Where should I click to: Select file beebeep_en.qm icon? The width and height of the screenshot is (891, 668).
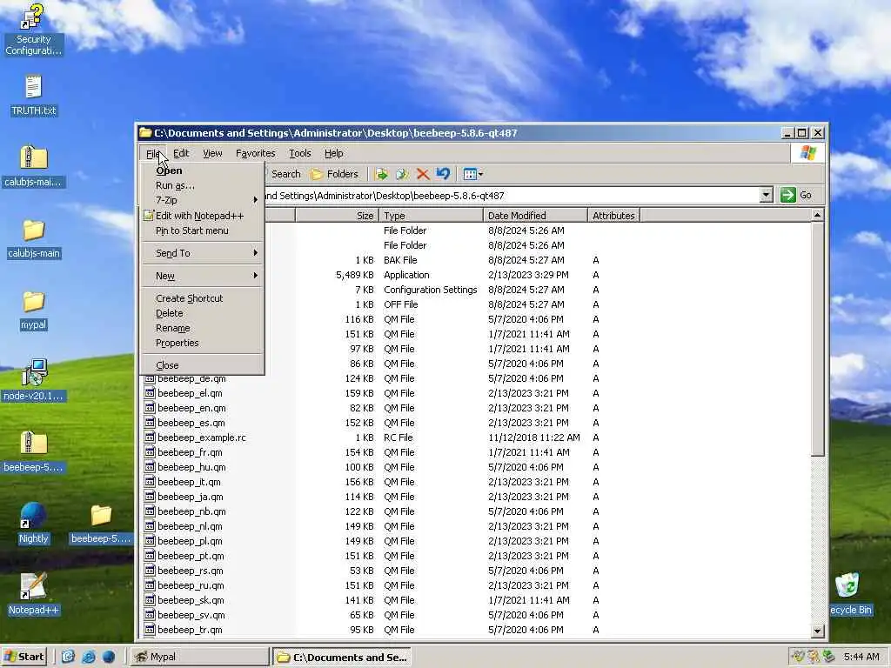(x=150, y=408)
